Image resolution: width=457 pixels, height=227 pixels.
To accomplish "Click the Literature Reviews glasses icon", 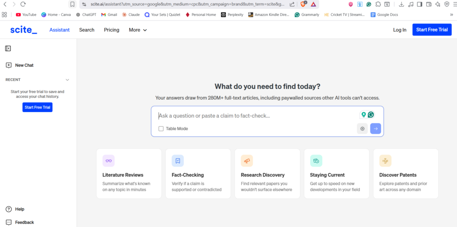I will pyautogui.click(x=108, y=161).
